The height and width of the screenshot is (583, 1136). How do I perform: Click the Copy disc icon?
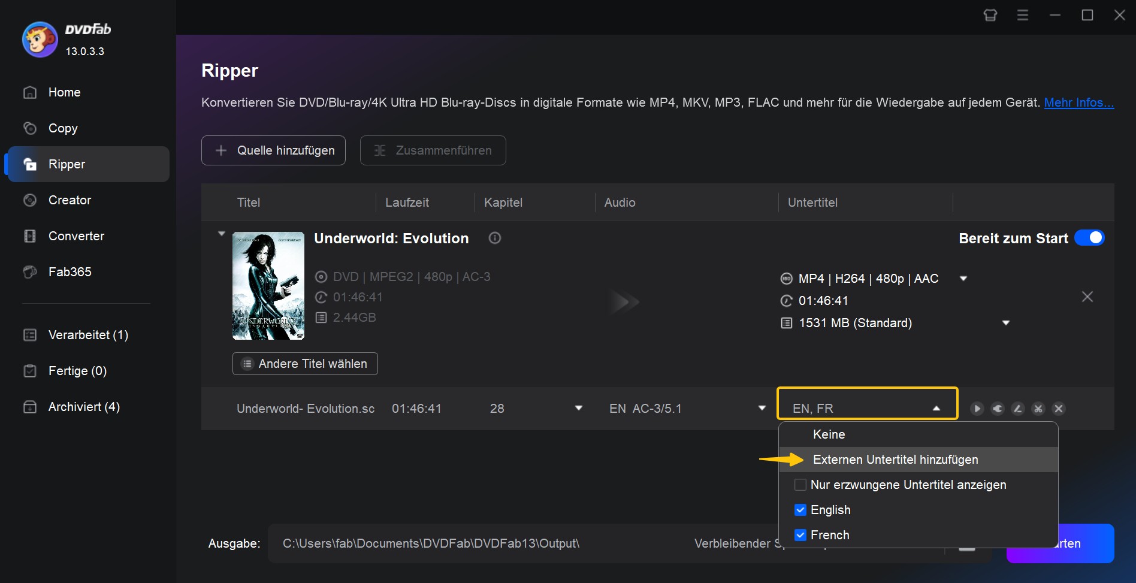coord(30,128)
